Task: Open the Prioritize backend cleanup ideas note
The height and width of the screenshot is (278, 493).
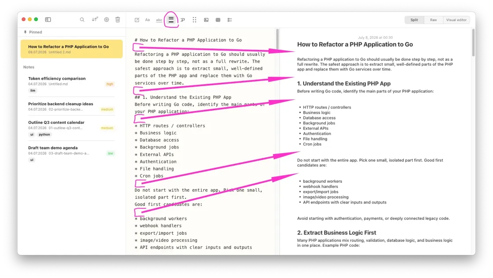Action: tap(72, 107)
